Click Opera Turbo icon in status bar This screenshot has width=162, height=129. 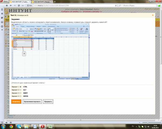pyautogui.click(x=11, y=123)
